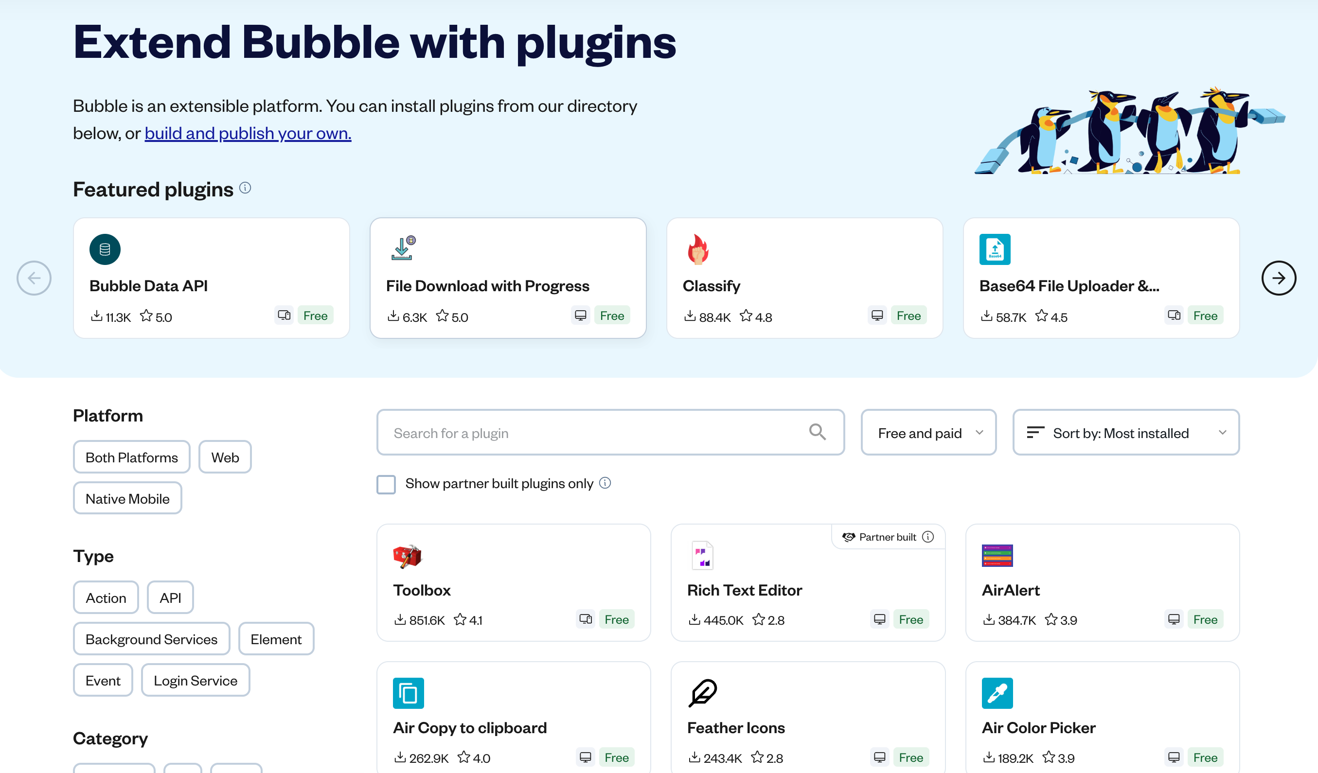
Task: Click the plugin search field
Action: 575,432
